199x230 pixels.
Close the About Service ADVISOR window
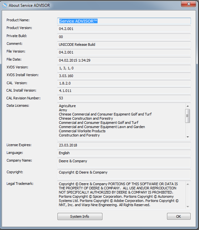pyautogui.click(x=188, y=4)
